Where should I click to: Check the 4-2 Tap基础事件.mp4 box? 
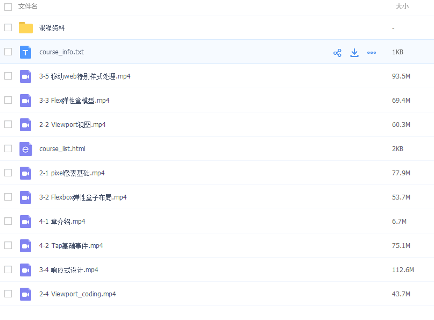8,245
